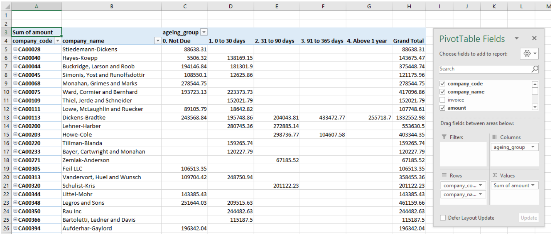551x237 pixels.
Task: Open the company_name filter dropdown in header
Action: pyautogui.click(x=158, y=41)
